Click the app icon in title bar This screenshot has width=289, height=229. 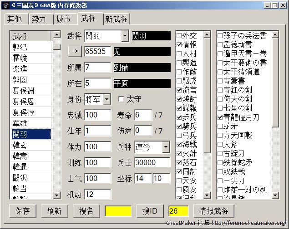(5, 5)
